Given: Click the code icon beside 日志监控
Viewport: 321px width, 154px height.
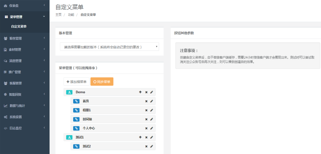Looking at the screenshot, I should pyautogui.click(x=6, y=128).
